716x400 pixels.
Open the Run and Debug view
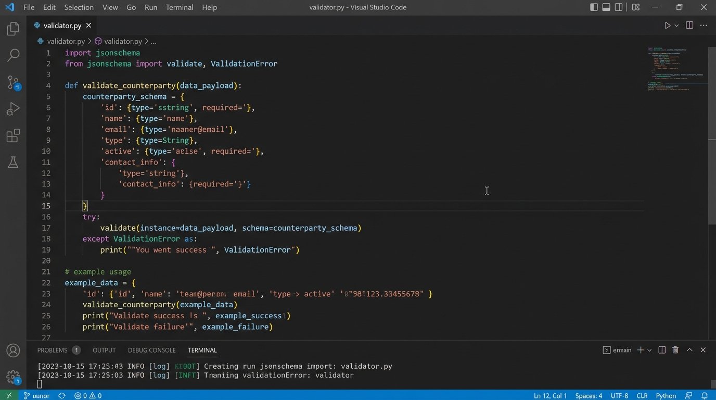click(13, 109)
